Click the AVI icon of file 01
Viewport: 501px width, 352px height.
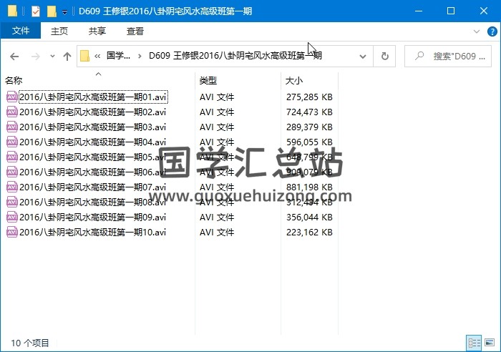(12, 97)
